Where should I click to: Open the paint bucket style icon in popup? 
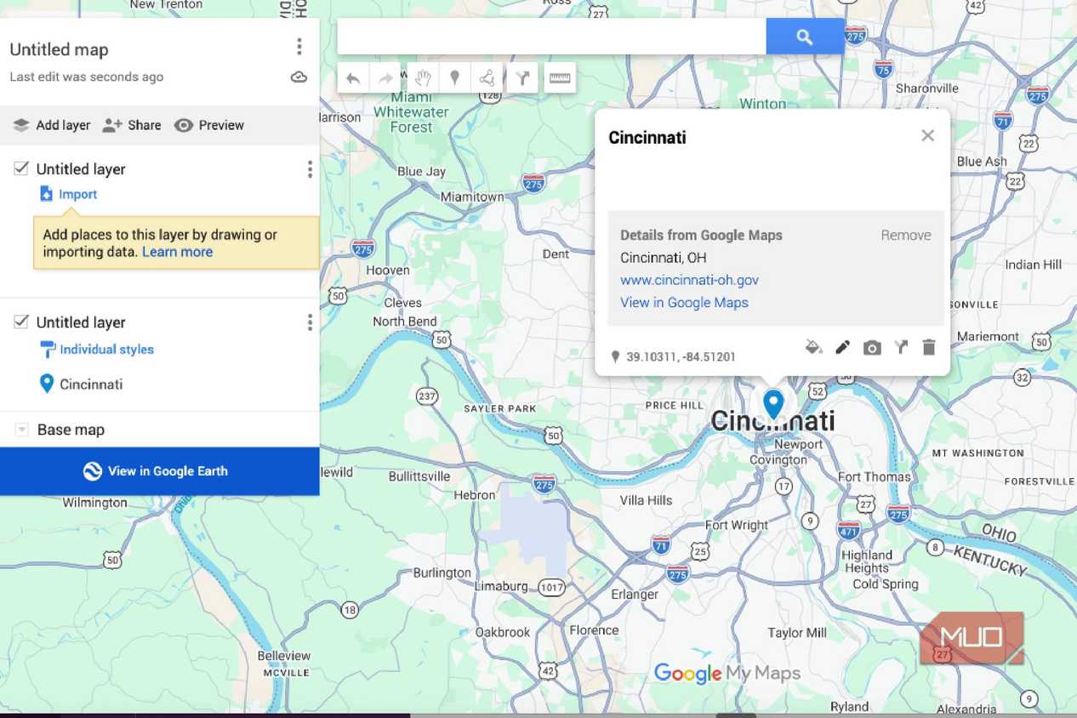coord(814,347)
